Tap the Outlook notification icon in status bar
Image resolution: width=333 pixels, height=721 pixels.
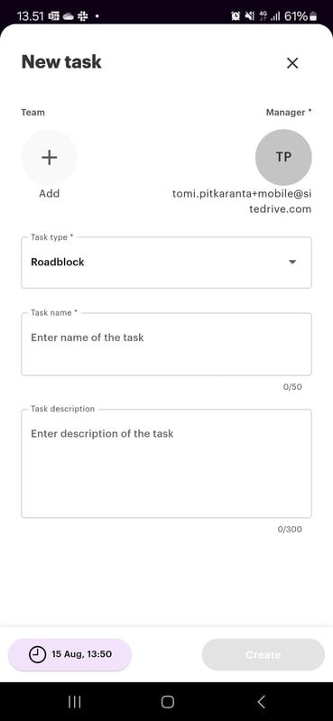(x=53, y=16)
